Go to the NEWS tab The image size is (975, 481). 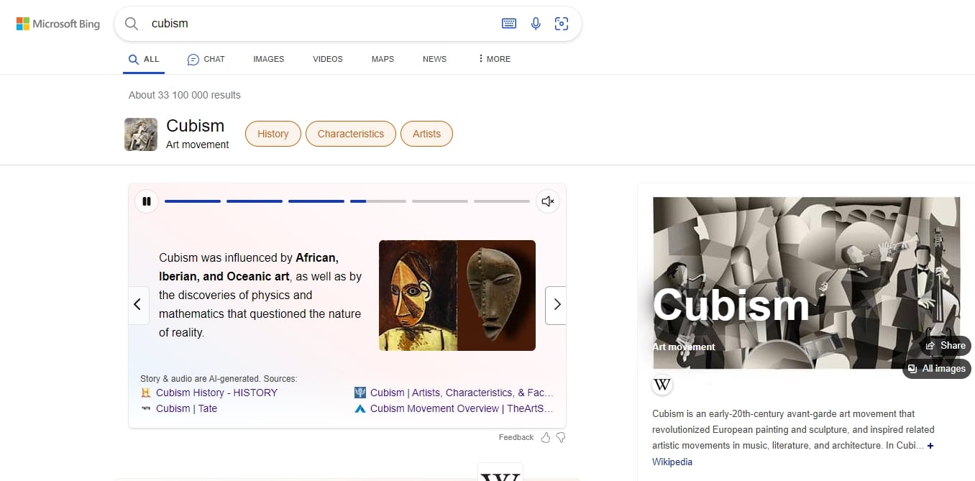[x=434, y=59]
